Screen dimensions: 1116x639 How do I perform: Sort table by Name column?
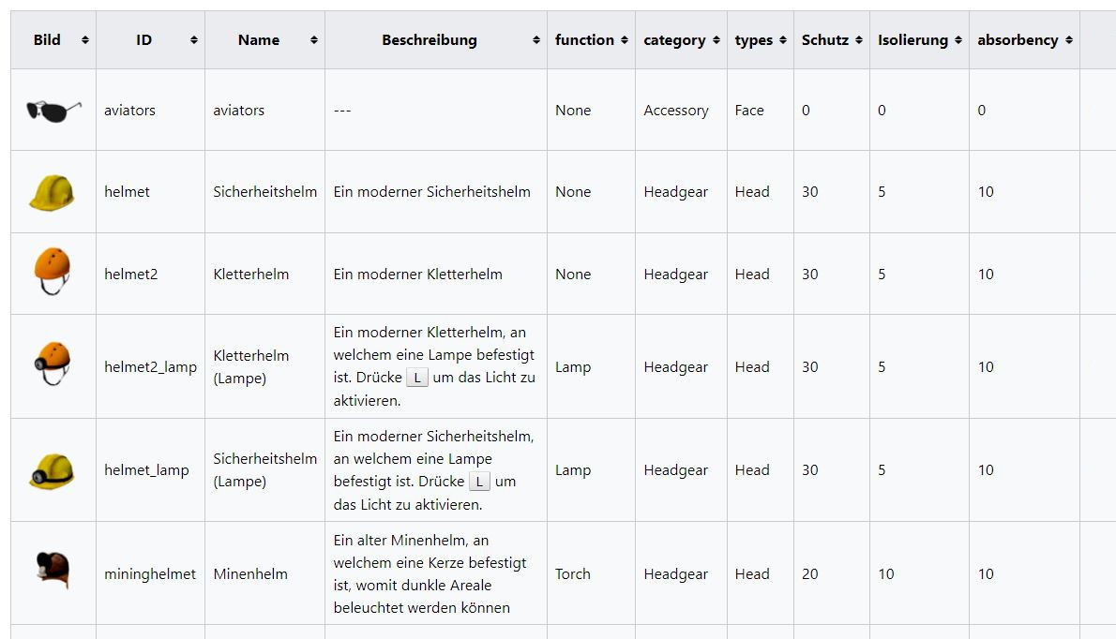264,40
